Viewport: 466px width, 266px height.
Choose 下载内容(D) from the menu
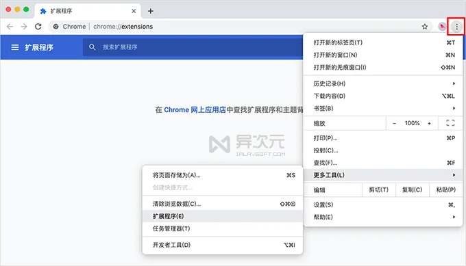coord(383,96)
